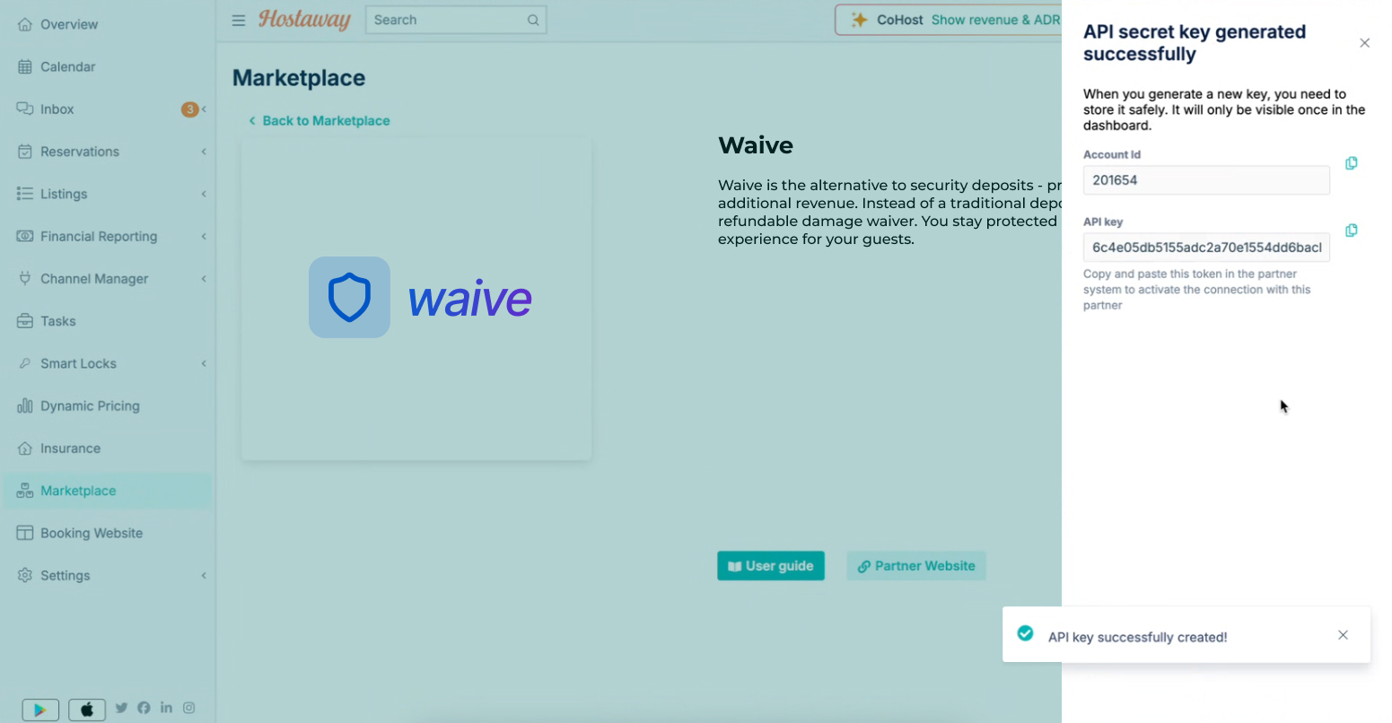Copy the API key value

coord(1351,231)
